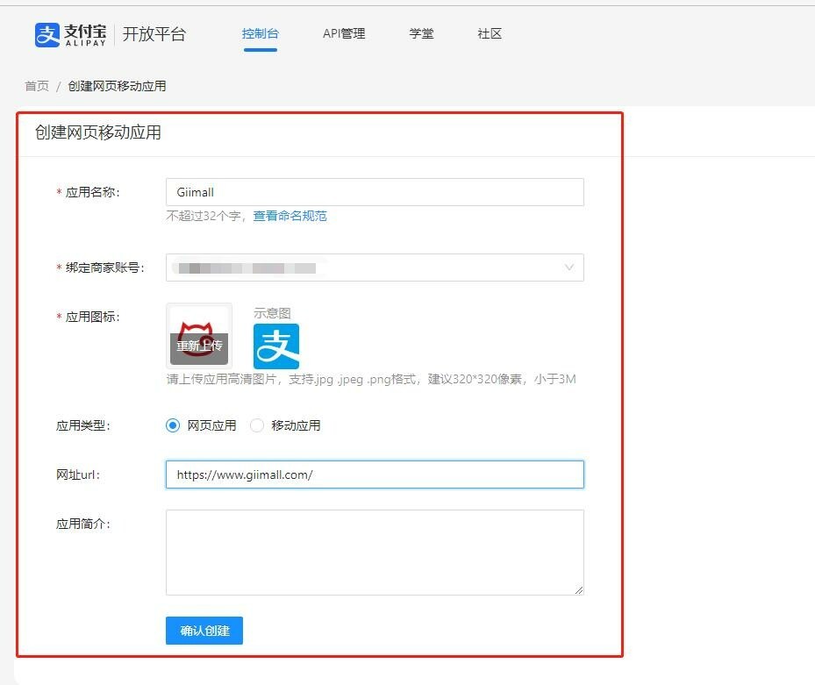Screen dimensions: 815x685
Task: Click the 确认创建 button
Action: coord(204,631)
